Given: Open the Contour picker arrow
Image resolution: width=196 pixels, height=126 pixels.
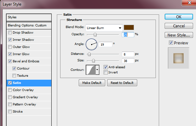Looking at the screenshot, I should click(x=97, y=70).
